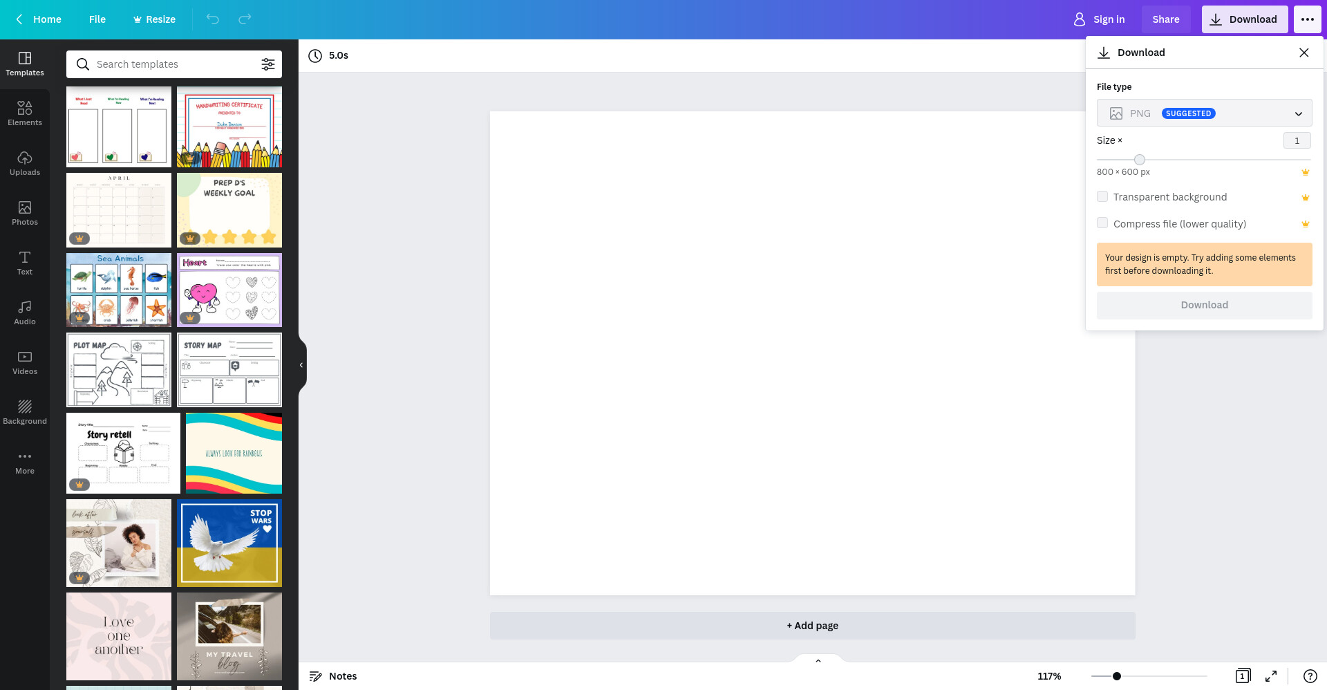Expand the page thumbnails drawer chevron
Screen dimensions: 1327x690
[x=818, y=661]
